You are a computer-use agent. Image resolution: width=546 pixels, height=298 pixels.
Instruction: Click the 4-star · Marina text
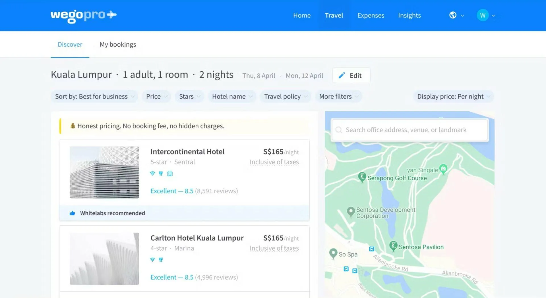172,248
